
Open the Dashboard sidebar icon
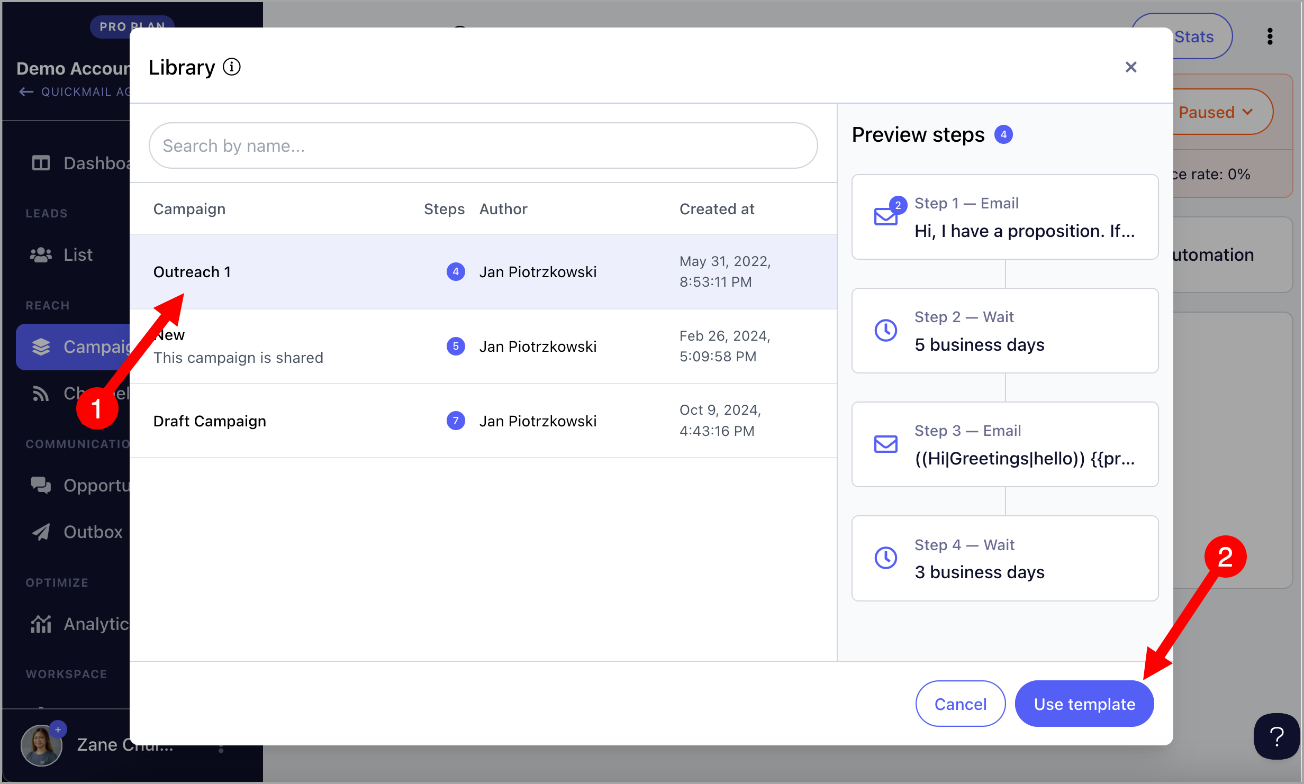(x=41, y=163)
